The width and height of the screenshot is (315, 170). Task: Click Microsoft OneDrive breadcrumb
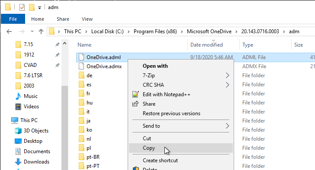tap(209, 31)
